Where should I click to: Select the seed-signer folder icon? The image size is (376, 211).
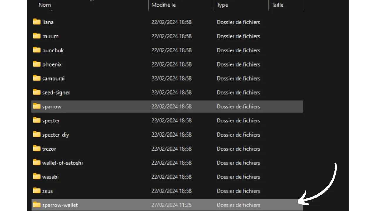[37, 92]
